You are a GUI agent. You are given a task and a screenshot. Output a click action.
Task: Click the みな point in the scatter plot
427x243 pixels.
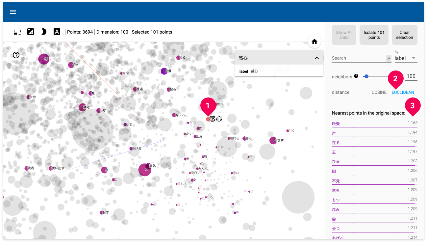pos(98,111)
